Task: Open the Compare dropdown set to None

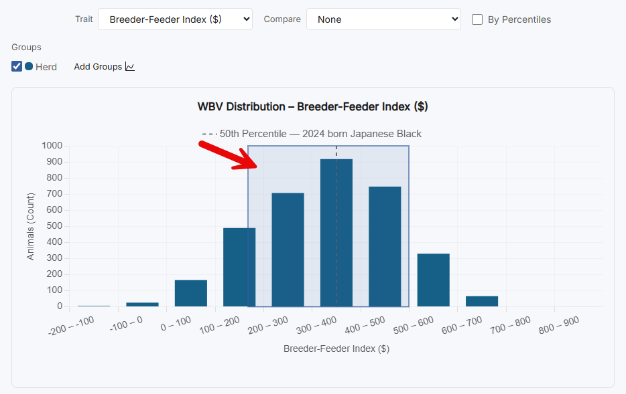Action: click(x=383, y=19)
